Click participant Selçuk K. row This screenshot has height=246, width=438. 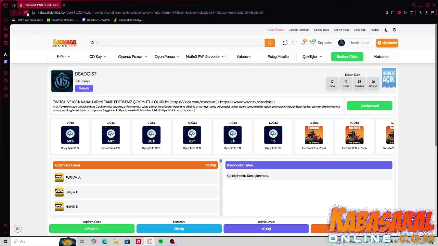(135, 192)
